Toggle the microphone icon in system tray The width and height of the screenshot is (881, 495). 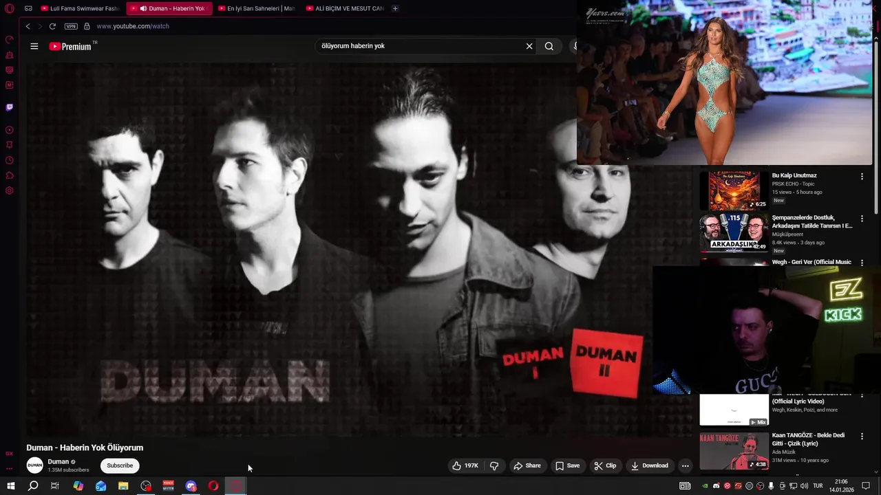771,486
